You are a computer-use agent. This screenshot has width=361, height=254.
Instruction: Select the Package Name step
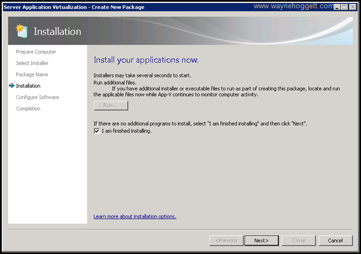pos(32,75)
